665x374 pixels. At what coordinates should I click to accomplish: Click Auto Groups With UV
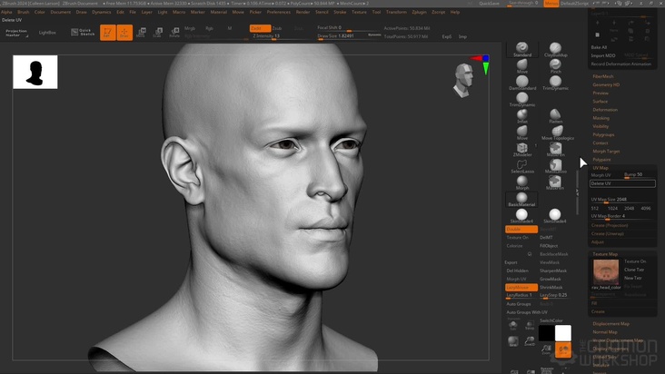pos(527,312)
